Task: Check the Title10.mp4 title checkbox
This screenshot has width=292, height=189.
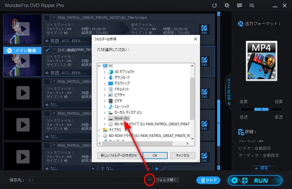Action: 47,18
